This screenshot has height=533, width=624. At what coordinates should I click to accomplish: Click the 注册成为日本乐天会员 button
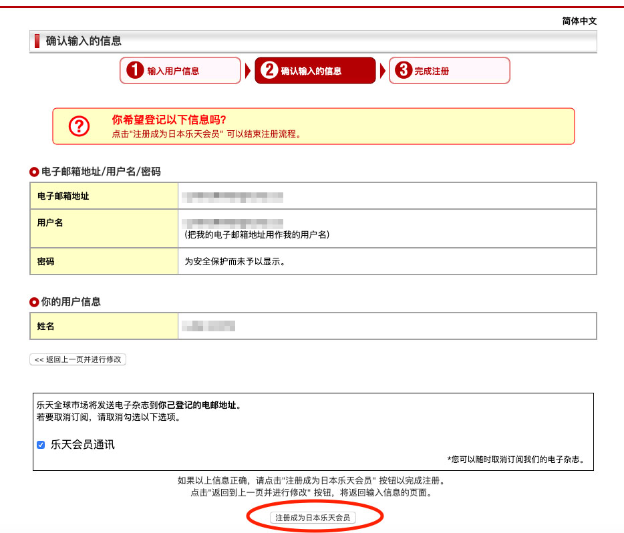point(313,518)
